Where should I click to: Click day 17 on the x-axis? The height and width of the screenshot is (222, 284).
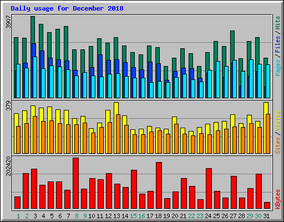point(150,216)
